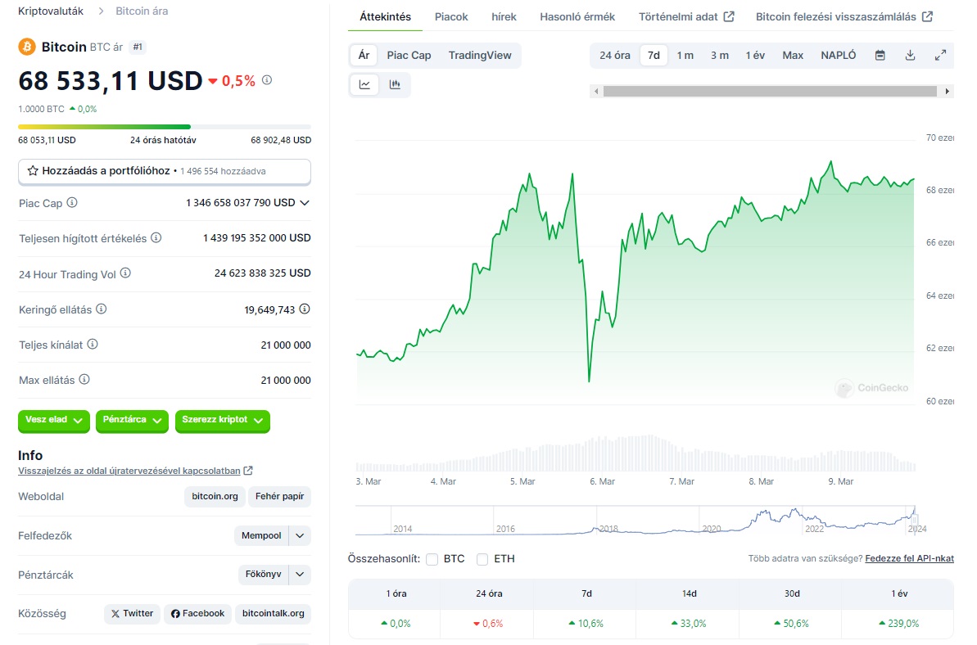
Task: Open the Történelmi adat tab
Action: [x=686, y=17]
